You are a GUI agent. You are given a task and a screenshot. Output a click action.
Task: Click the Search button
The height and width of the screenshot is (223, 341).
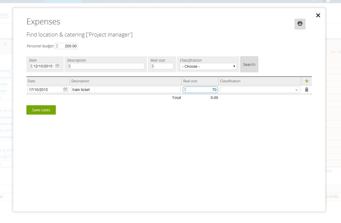pos(249,64)
